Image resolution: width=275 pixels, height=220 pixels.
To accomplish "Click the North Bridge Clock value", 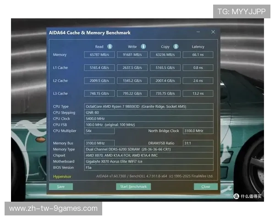I will [198, 131].
